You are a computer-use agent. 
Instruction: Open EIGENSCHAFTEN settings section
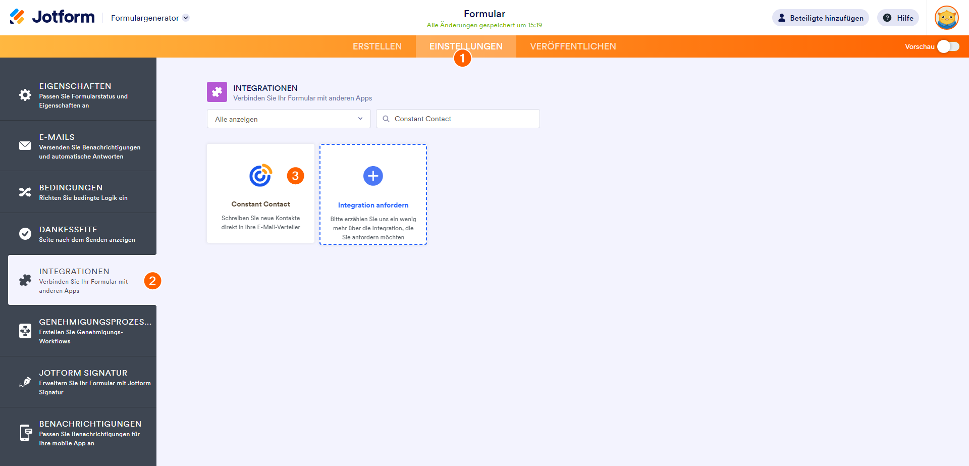[x=78, y=95]
